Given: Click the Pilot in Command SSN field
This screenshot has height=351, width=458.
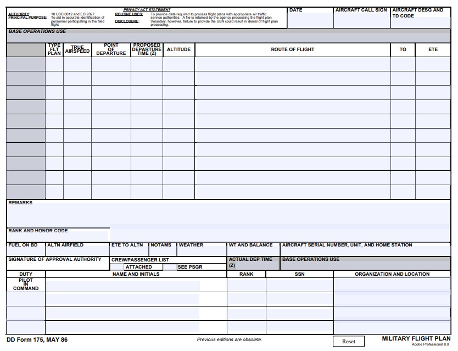Looking at the screenshot, I should [x=300, y=285].
